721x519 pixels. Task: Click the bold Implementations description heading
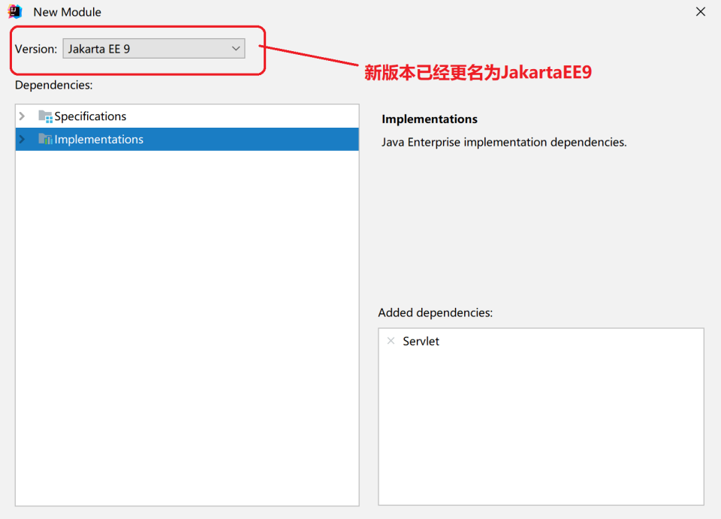(430, 119)
